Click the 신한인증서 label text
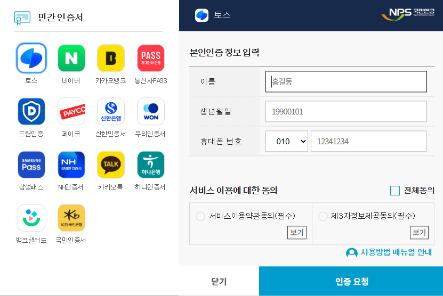This screenshot has width=443, height=296. [x=111, y=134]
